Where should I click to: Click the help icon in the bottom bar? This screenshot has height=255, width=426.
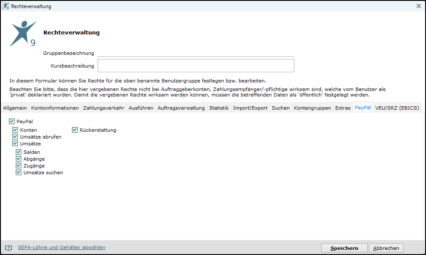(x=9, y=248)
